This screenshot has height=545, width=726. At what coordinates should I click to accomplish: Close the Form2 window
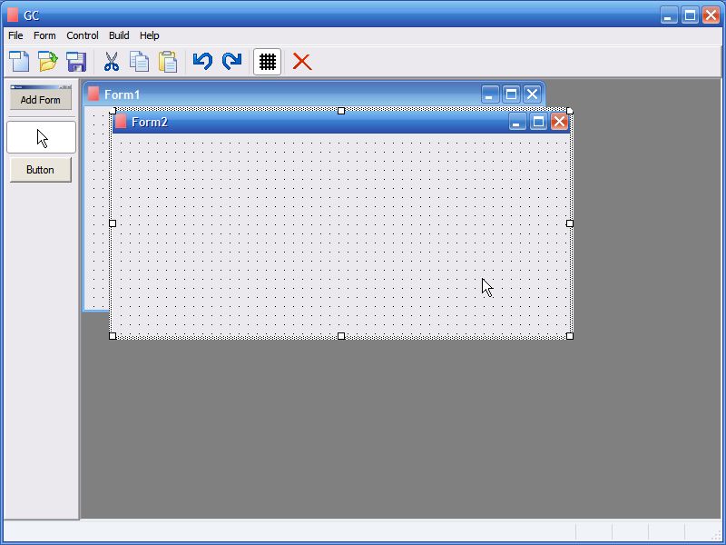(x=559, y=122)
